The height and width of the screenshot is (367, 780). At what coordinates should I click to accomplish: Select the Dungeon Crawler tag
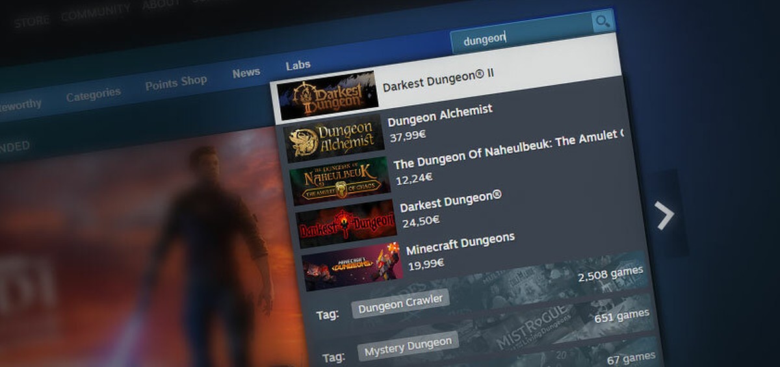[401, 303]
